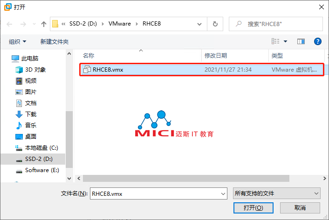Go back with the left arrow

pos(9,24)
